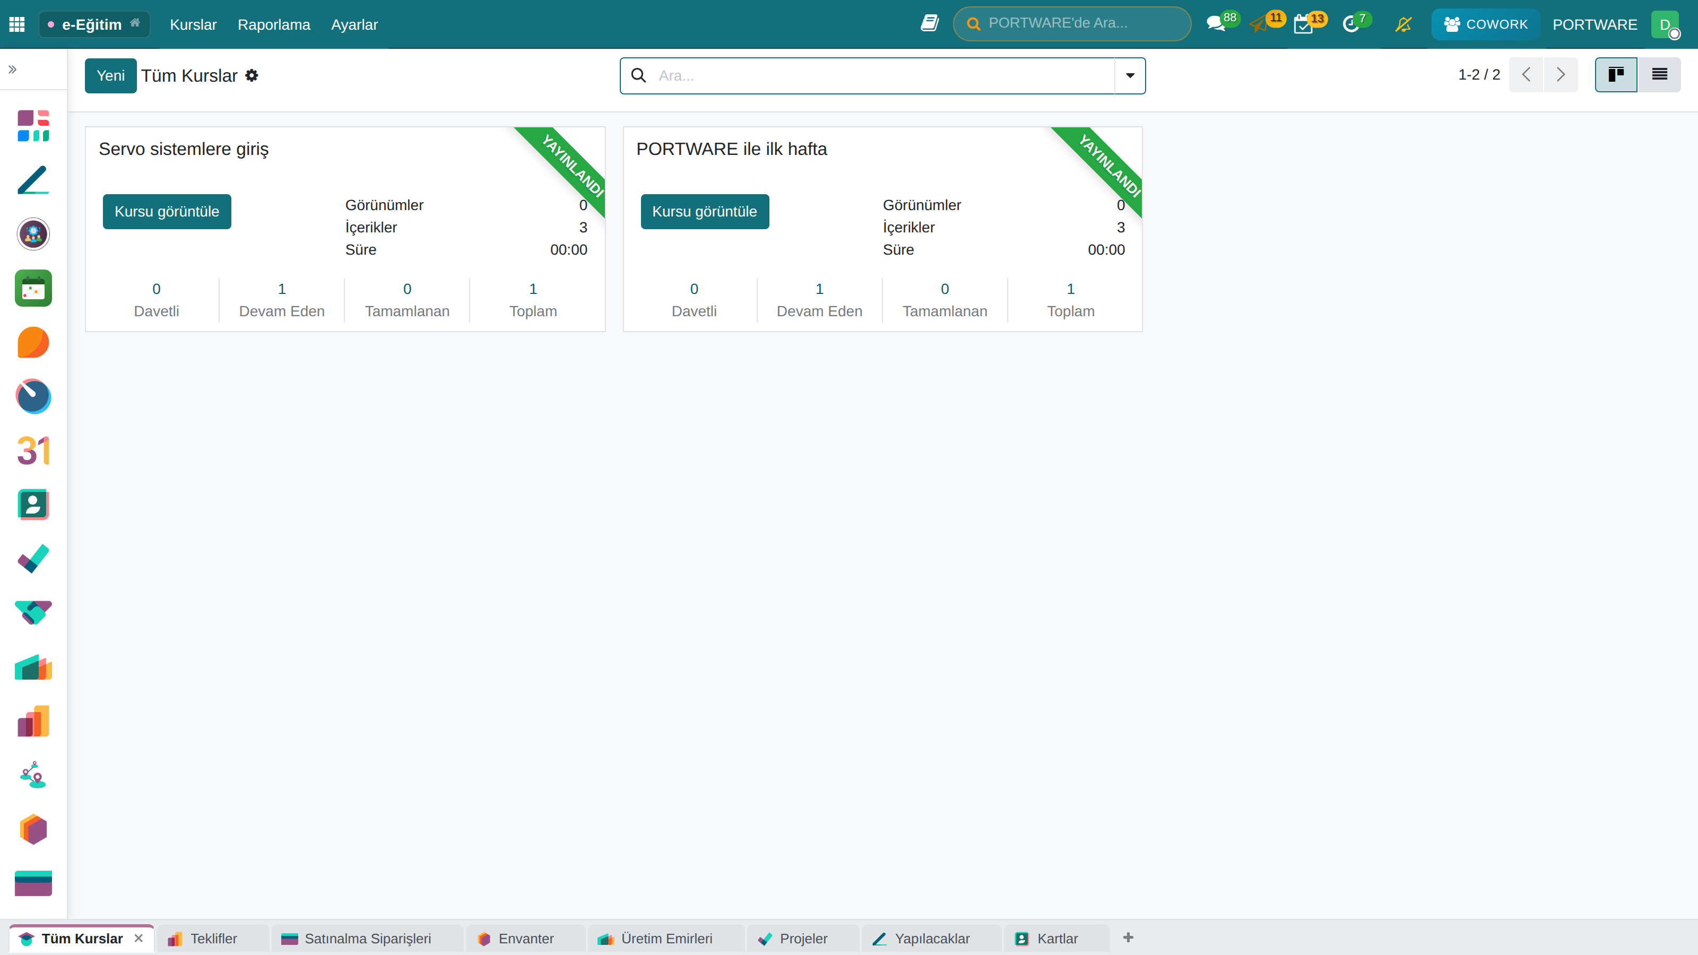
Task: Toggle the COWORK button
Action: coord(1486,24)
